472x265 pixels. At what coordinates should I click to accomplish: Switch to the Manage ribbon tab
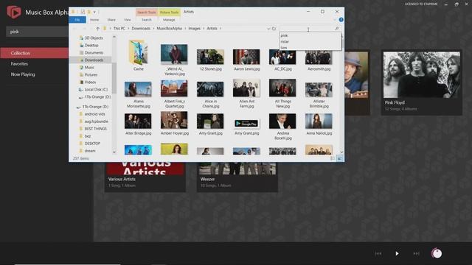[x=169, y=20]
